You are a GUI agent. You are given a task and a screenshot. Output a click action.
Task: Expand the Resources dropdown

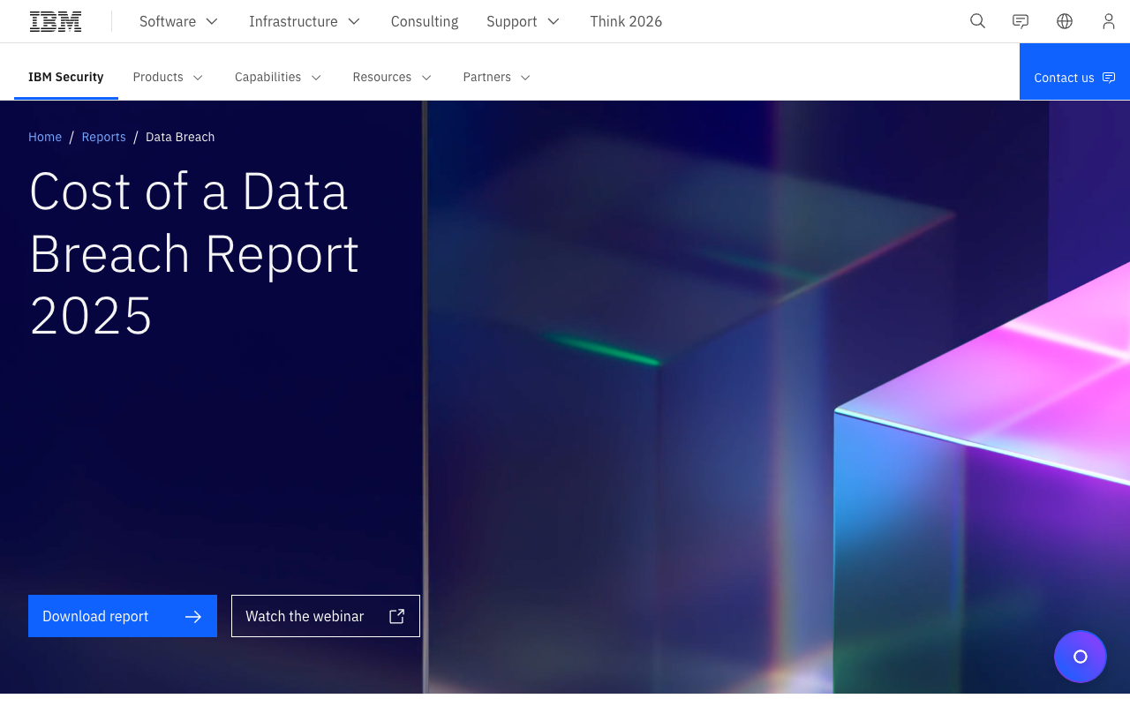393,77
